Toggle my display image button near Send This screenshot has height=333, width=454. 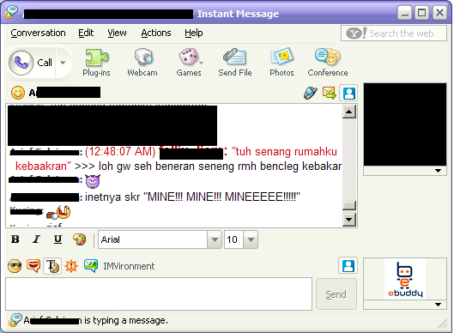[348, 265]
